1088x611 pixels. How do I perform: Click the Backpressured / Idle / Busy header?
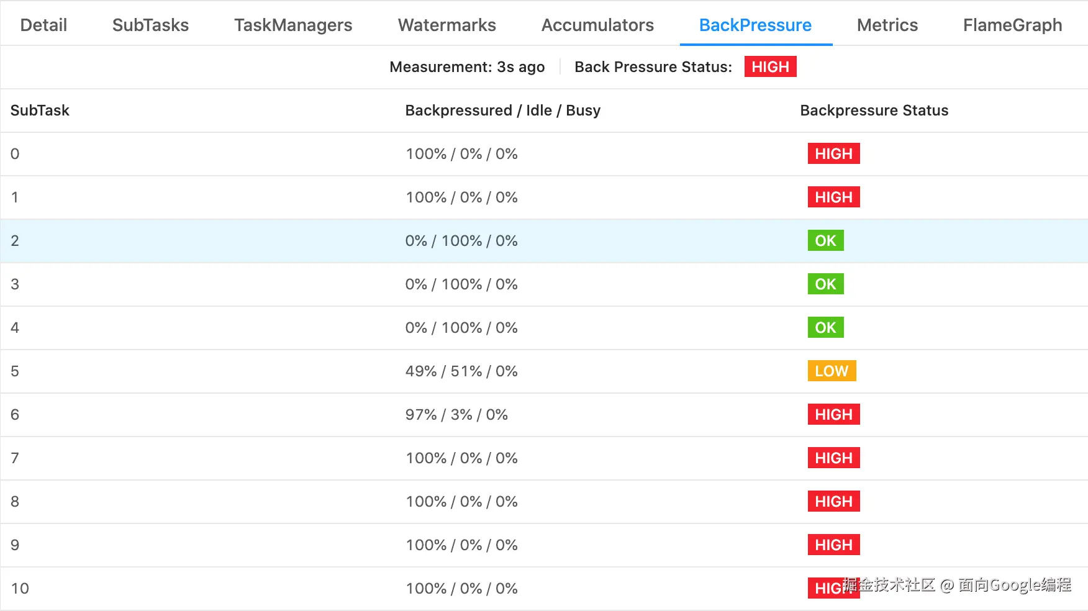(x=502, y=111)
